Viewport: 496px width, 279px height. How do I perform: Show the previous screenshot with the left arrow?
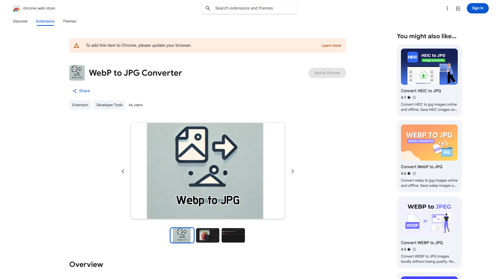point(123,171)
